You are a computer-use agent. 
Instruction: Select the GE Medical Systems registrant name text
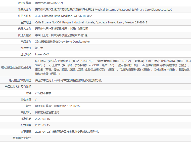coord(103,10)
